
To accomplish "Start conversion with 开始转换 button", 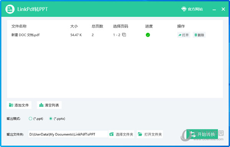I will pos(202,134).
